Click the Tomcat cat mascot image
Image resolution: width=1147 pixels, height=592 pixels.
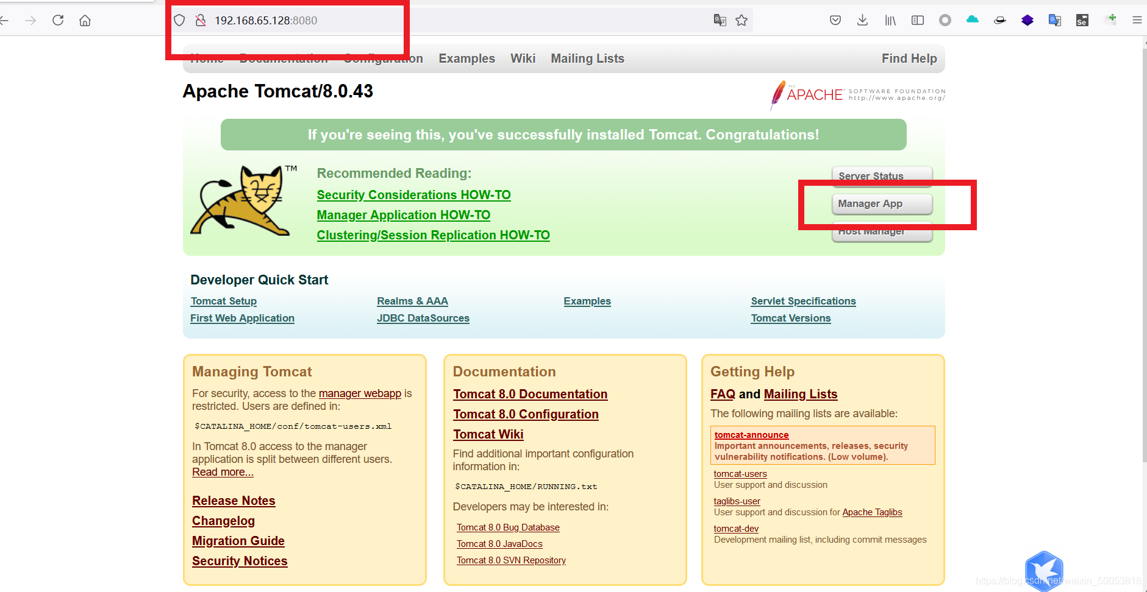point(245,200)
